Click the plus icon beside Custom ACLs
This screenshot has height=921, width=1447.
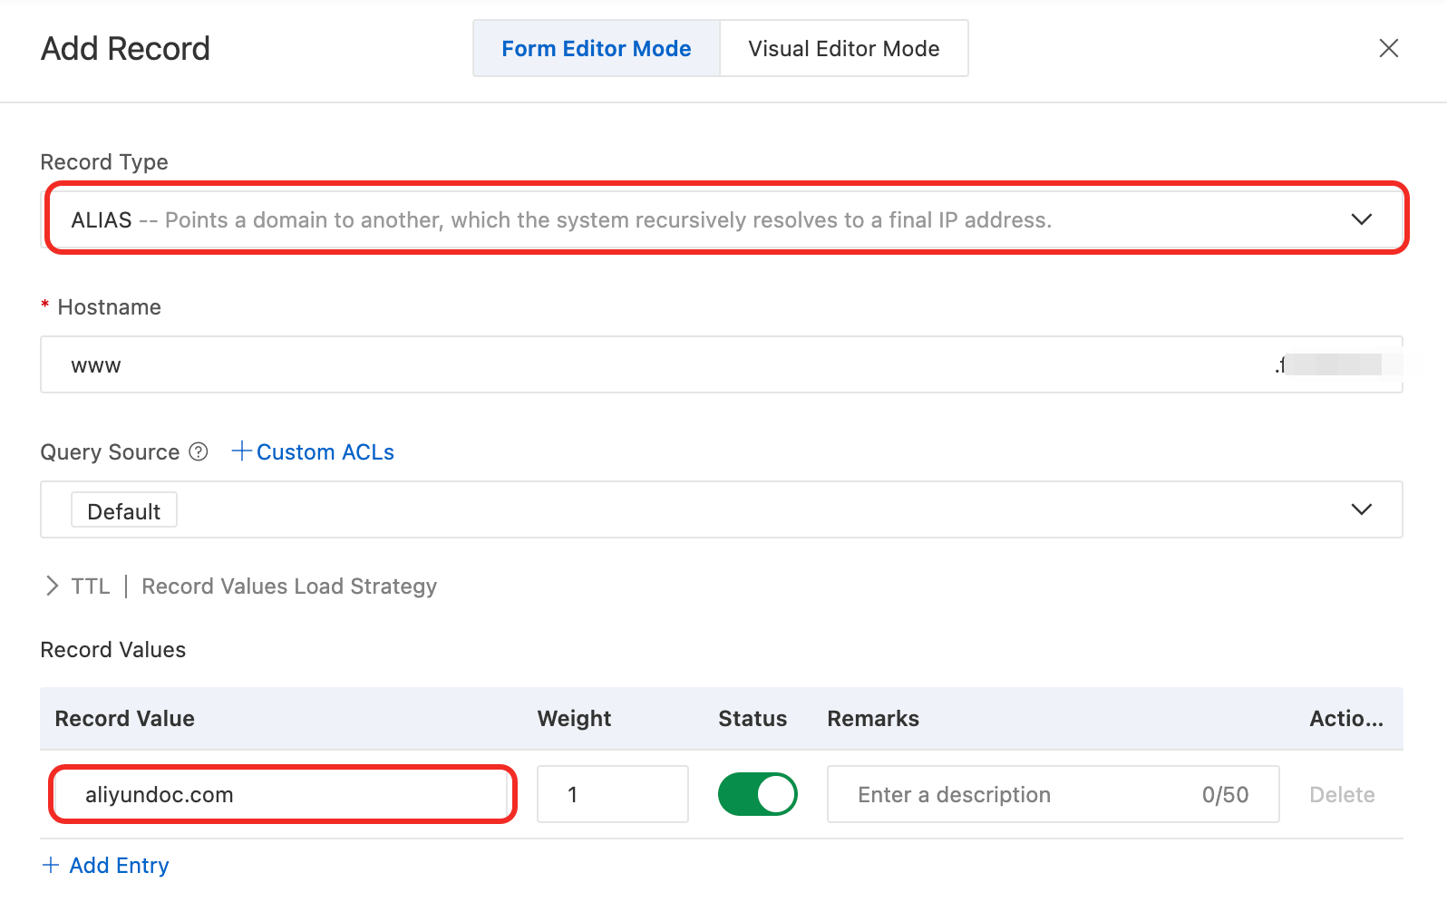click(241, 451)
